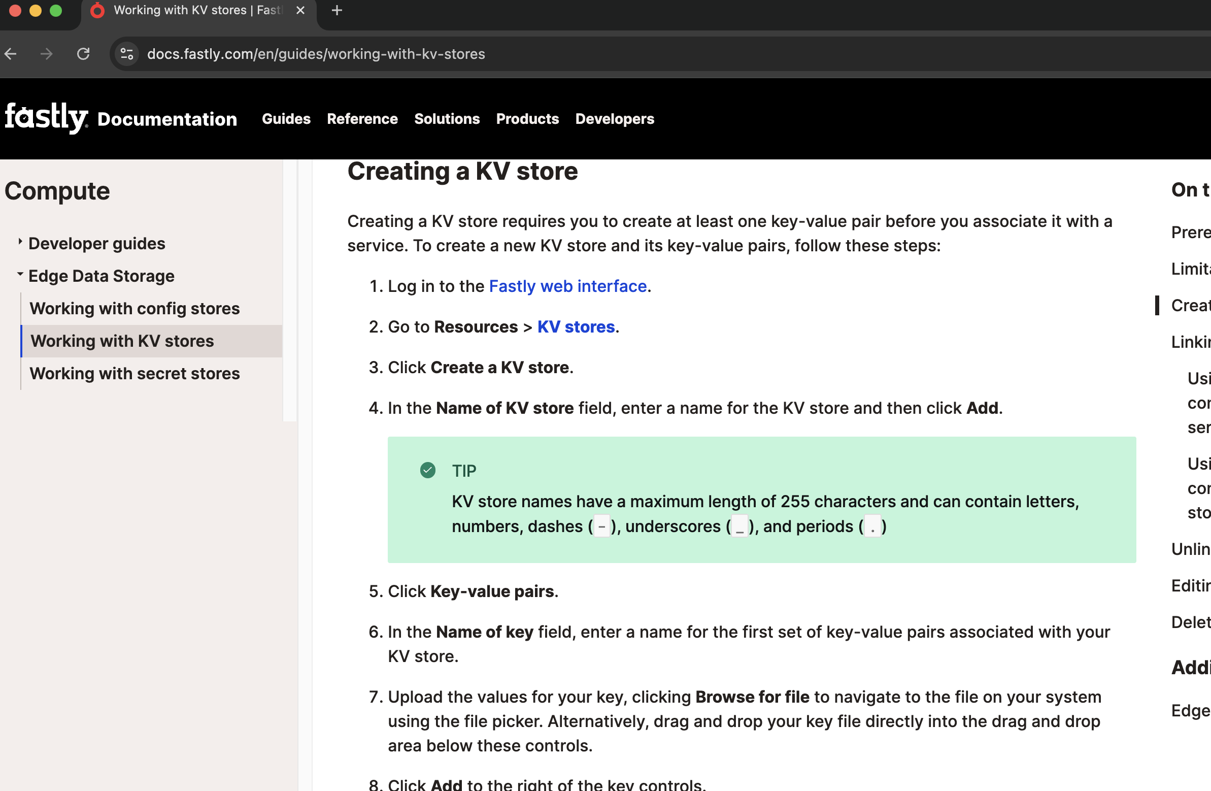This screenshot has width=1211, height=791.
Task: Open the KV stores link in step 2
Action: coord(576,327)
